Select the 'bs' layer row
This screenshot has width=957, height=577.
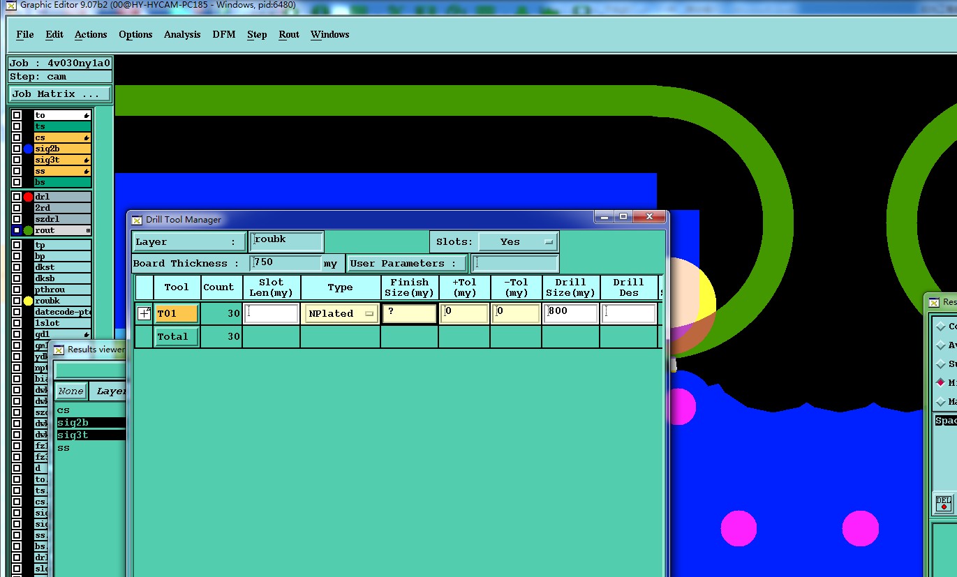tap(63, 182)
